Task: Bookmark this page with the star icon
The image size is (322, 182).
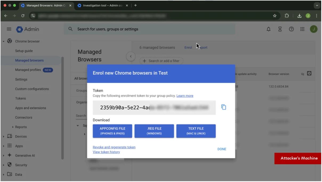Action: click(x=275, y=16)
